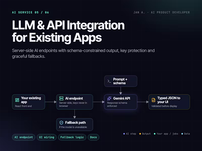Click the purple AI step legend dot
Image resolution: width=202 pixels, height=151 pixels.
coord(124,134)
